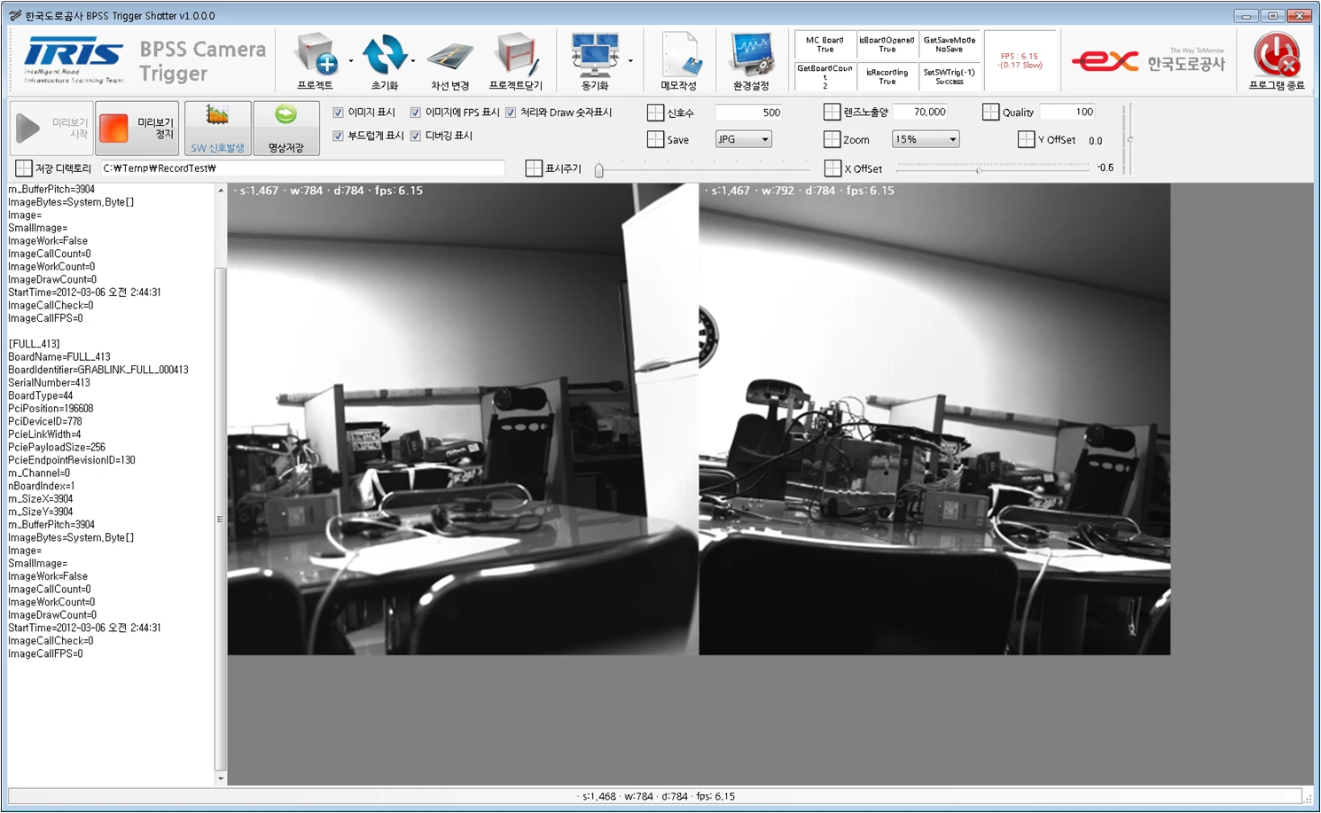Click the 표시주기 slider handle
The image size is (1321, 813).
(599, 169)
